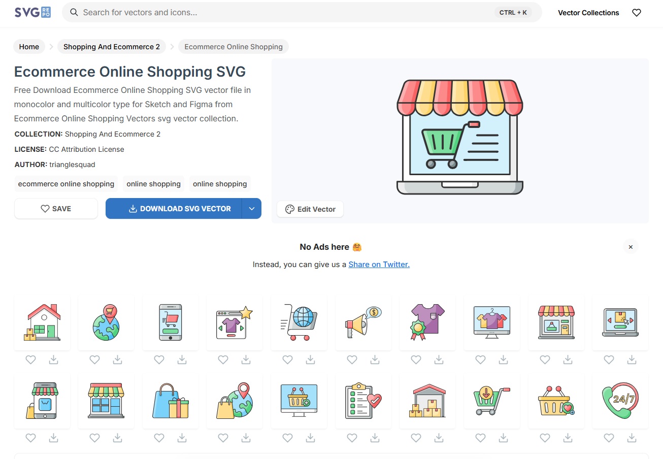Open the megaphone with dollar icon
The width and height of the screenshot is (663, 459).
point(363,322)
